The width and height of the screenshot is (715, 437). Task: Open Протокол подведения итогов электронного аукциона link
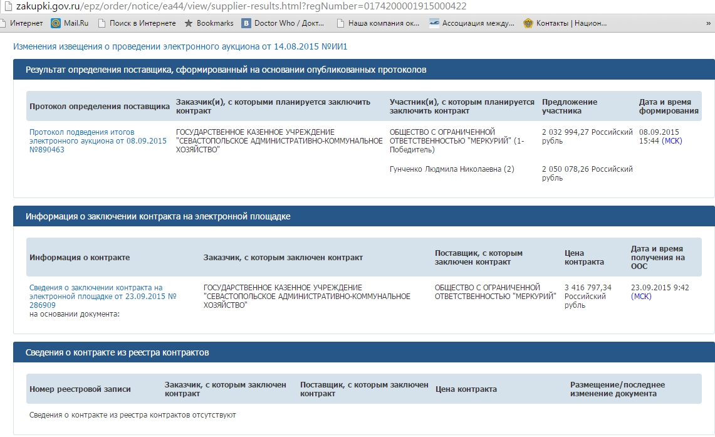click(x=98, y=141)
